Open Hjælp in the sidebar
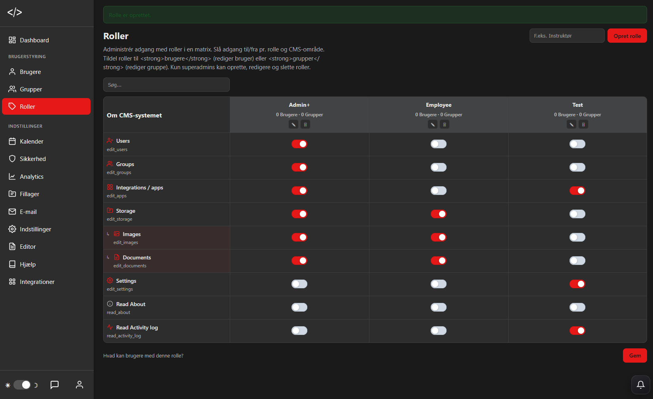The image size is (653, 399). (x=46, y=264)
